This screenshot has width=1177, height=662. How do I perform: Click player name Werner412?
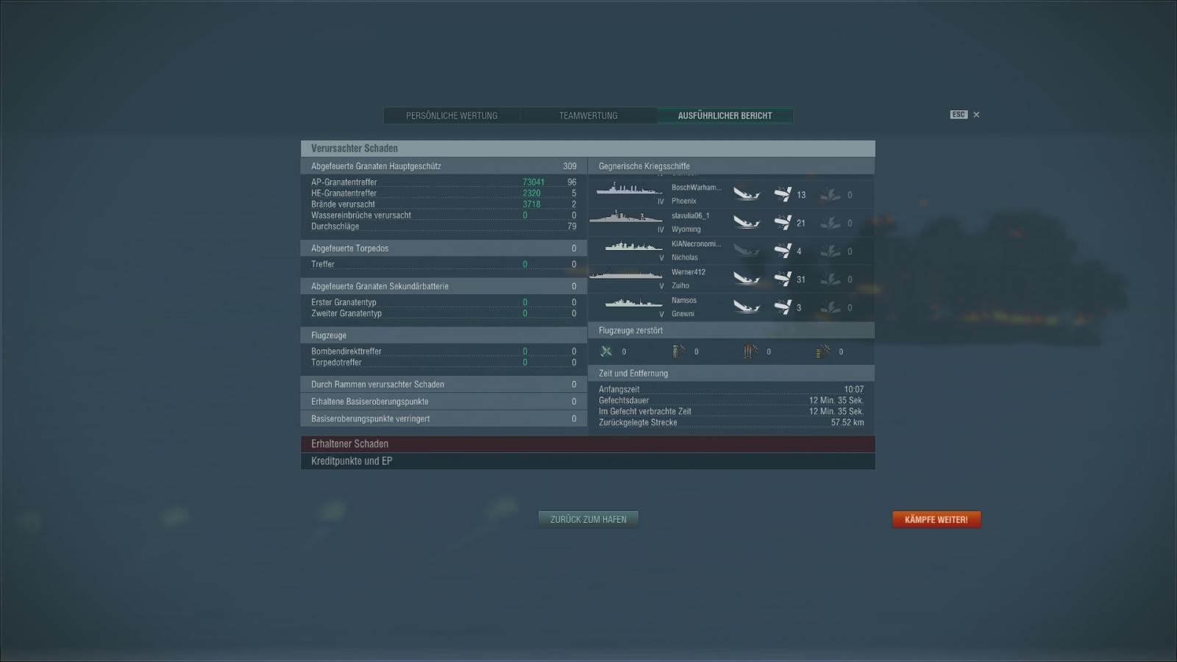[688, 272]
